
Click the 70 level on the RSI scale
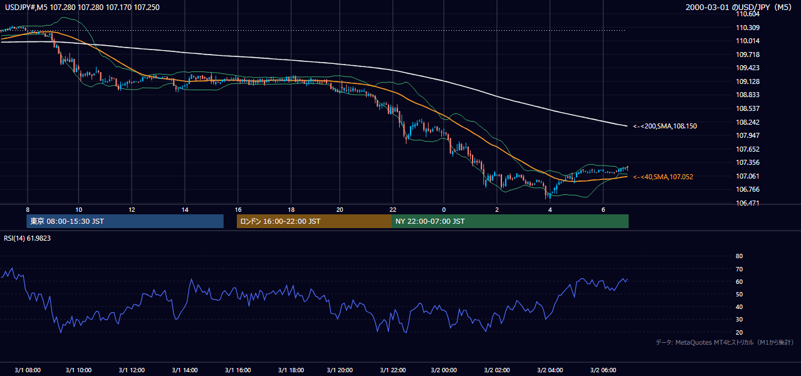pyautogui.click(x=739, y=269)
